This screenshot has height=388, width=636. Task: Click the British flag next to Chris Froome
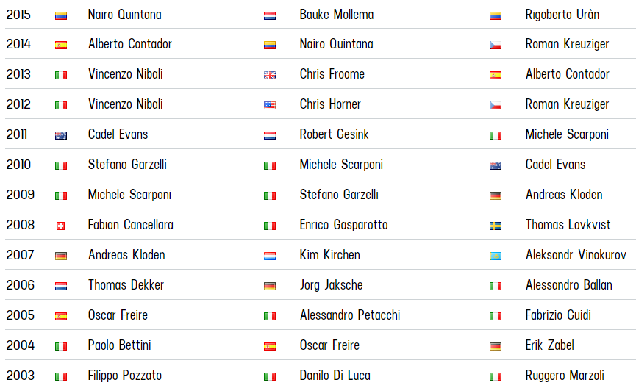[270, 75]
